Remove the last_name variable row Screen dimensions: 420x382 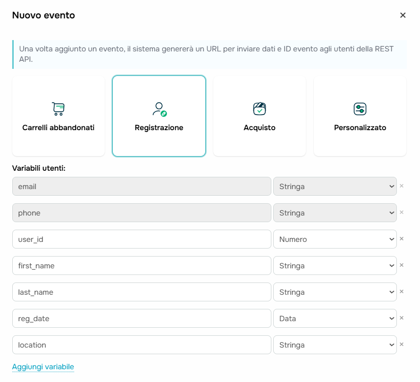(402, 291)
